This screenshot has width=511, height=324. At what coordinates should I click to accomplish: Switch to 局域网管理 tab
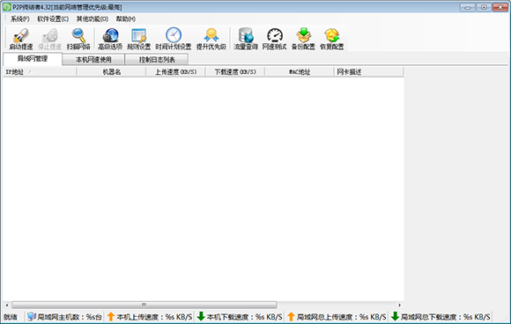33,59
